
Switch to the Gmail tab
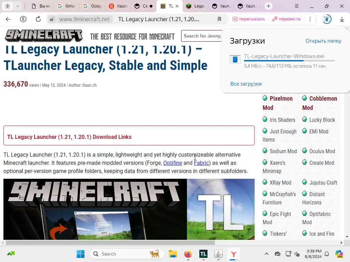tap(66, 6)
